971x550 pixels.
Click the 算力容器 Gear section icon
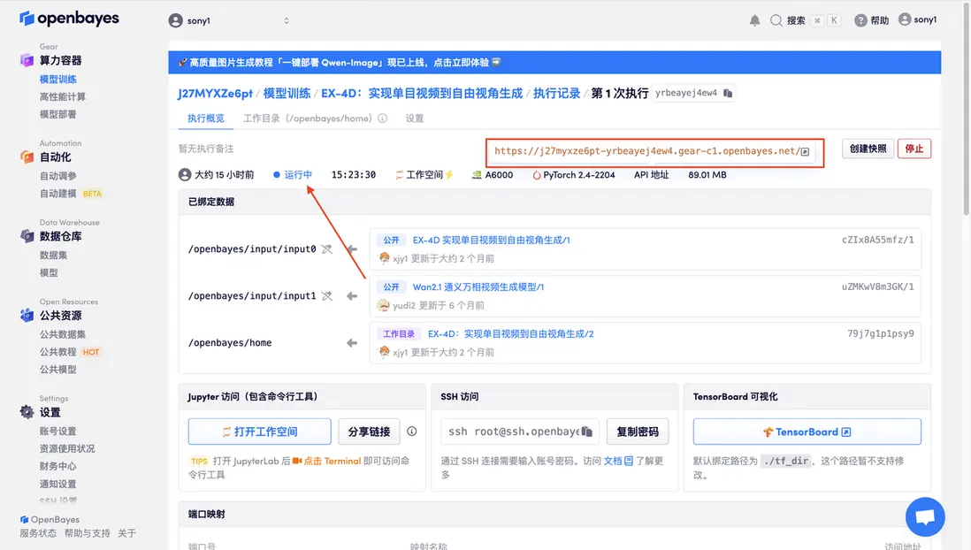[27, 60]
